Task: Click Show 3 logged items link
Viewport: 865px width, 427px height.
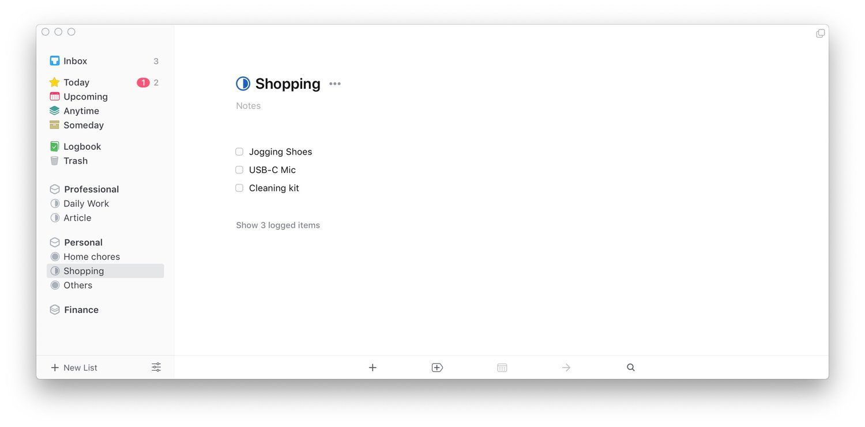Action: tap(278, 225)
